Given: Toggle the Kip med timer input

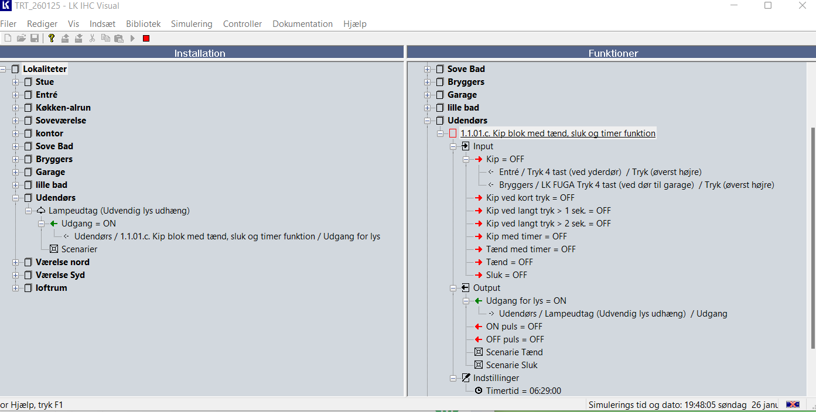Looking at the screenshot, I should (x=526, y=236).
